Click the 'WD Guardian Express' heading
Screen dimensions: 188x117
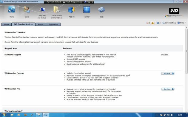click(14, 73)
